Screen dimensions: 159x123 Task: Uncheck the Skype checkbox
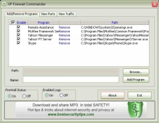pyautogui.click(x=19, y=43)
